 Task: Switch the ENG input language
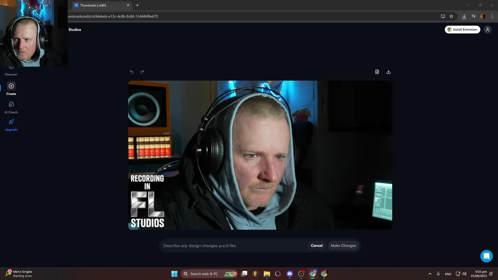[x=448, y=274]
